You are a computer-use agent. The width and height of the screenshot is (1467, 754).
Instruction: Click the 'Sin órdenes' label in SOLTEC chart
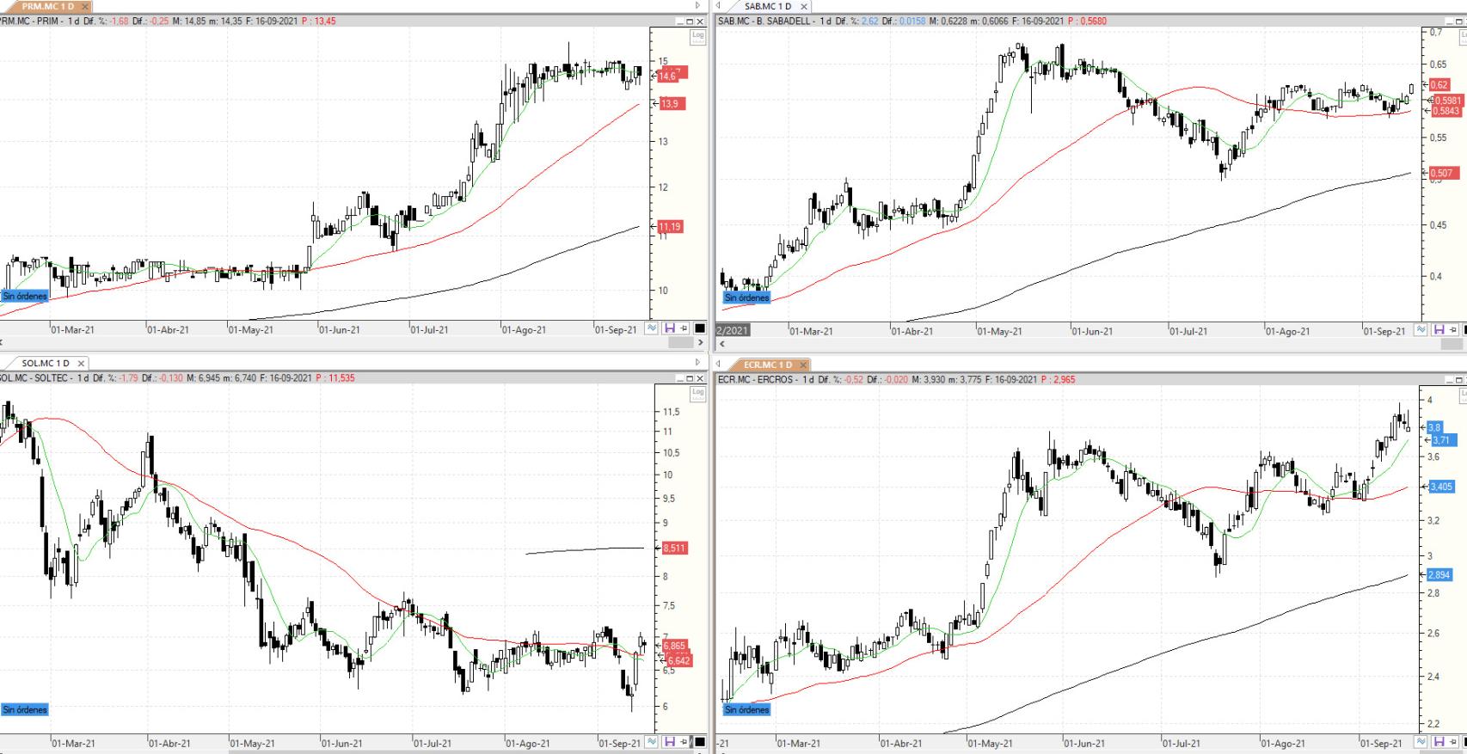25,709
